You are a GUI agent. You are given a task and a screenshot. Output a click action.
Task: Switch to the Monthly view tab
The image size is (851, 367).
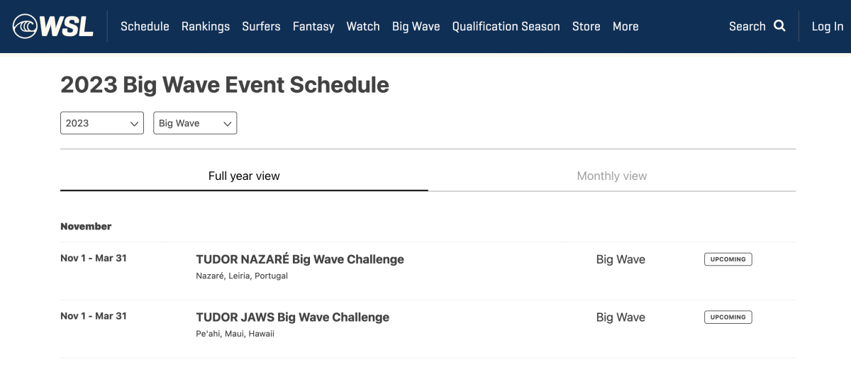tap(612, 176)
